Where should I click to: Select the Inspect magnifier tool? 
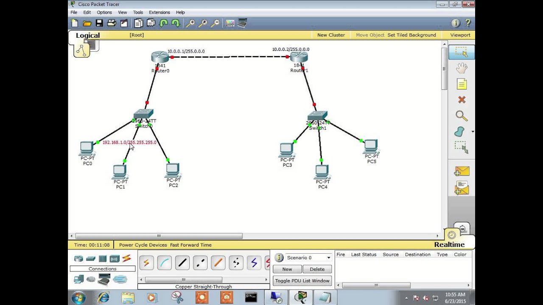[x=461, y=116]
